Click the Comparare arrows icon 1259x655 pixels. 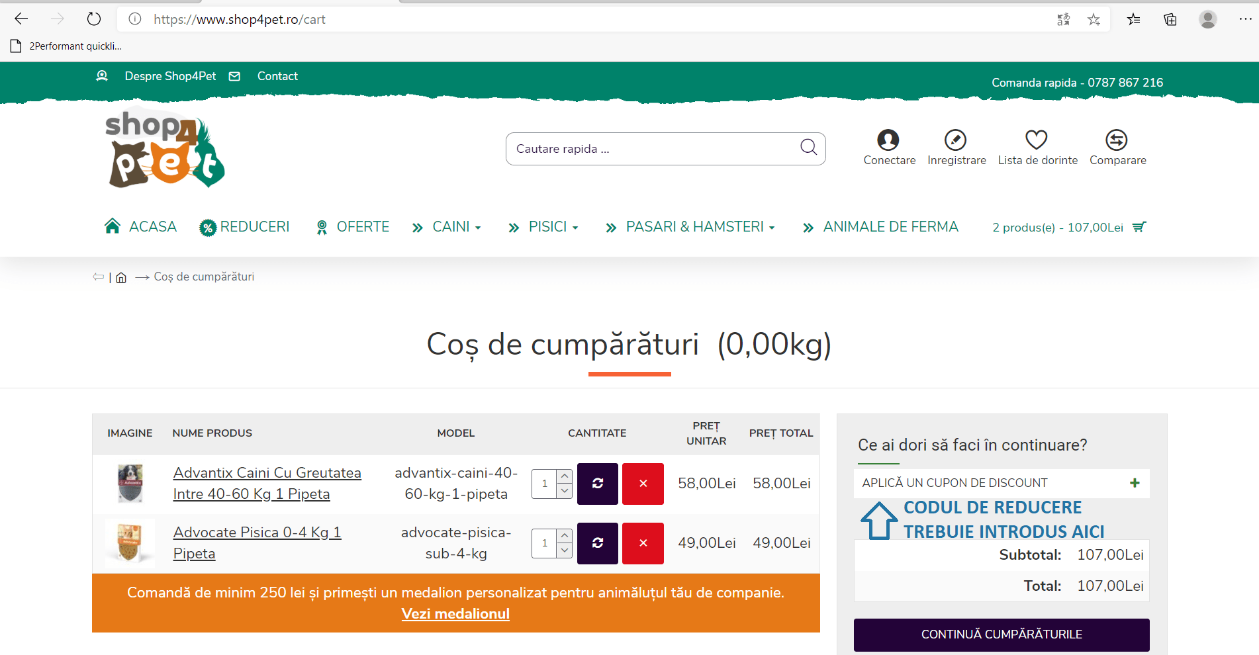[1117, 140]
